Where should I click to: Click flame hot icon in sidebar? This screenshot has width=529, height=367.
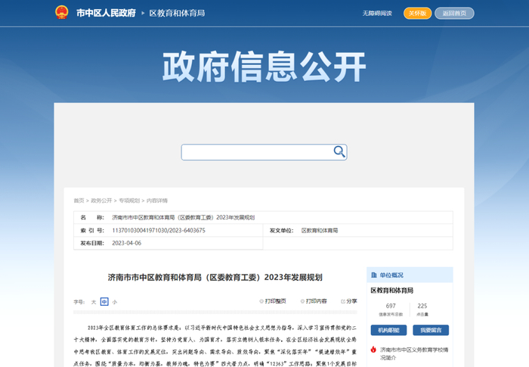click(x=373, y=350)
